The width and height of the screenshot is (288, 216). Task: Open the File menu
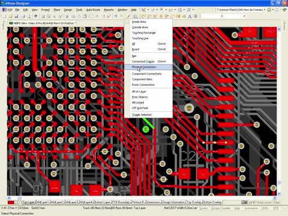coord(17,10)
